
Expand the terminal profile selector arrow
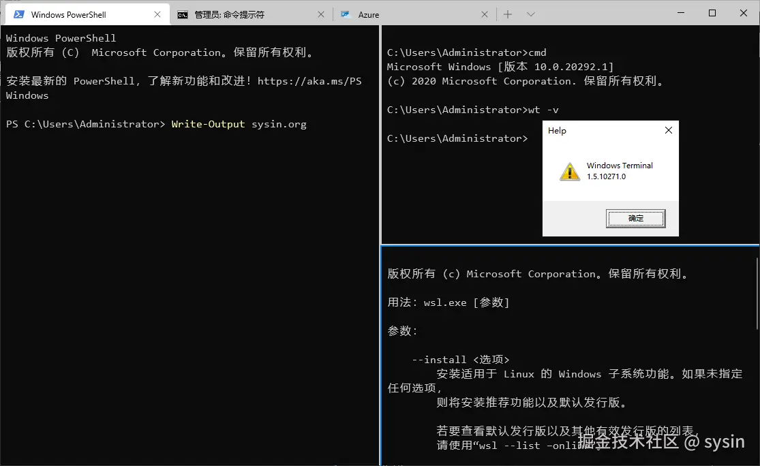coord(530,14)
